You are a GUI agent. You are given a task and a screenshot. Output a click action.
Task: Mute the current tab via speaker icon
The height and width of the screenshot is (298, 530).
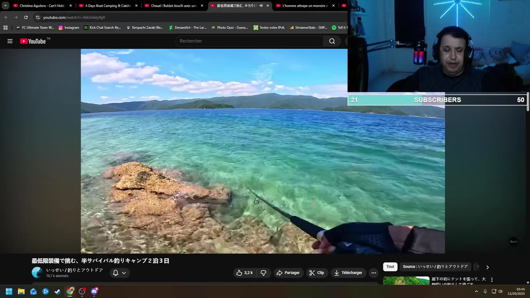tap(261, 6)
